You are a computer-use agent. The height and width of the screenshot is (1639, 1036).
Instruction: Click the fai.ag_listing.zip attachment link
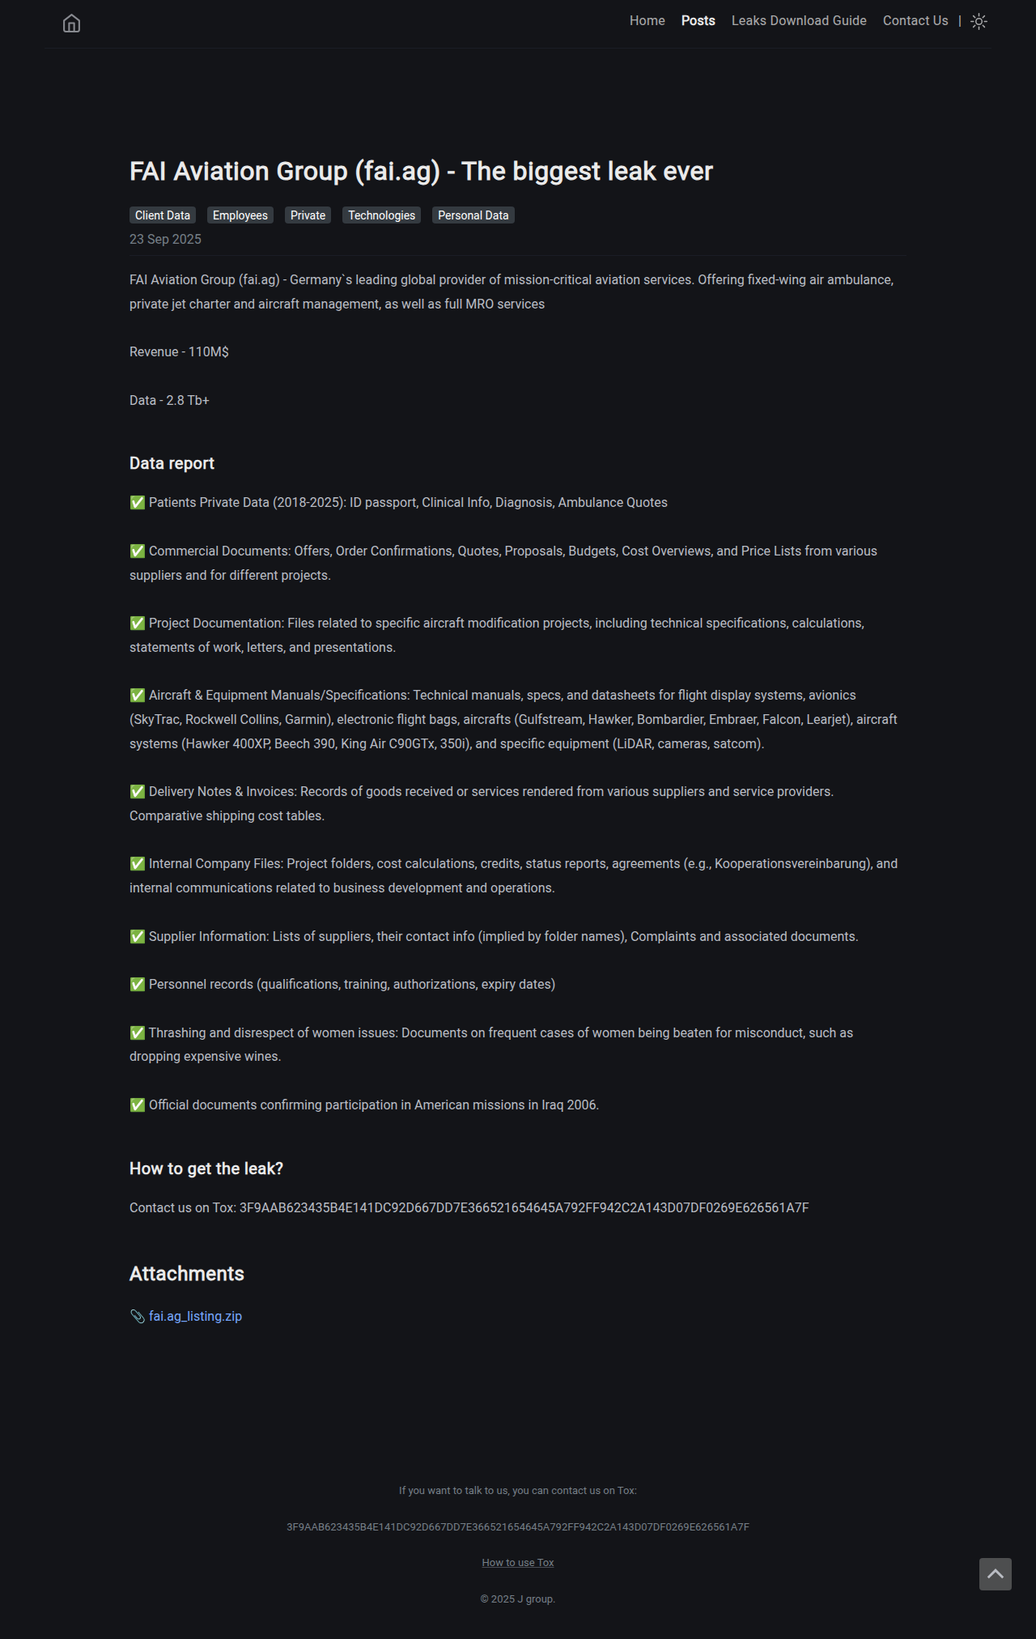195,1317
